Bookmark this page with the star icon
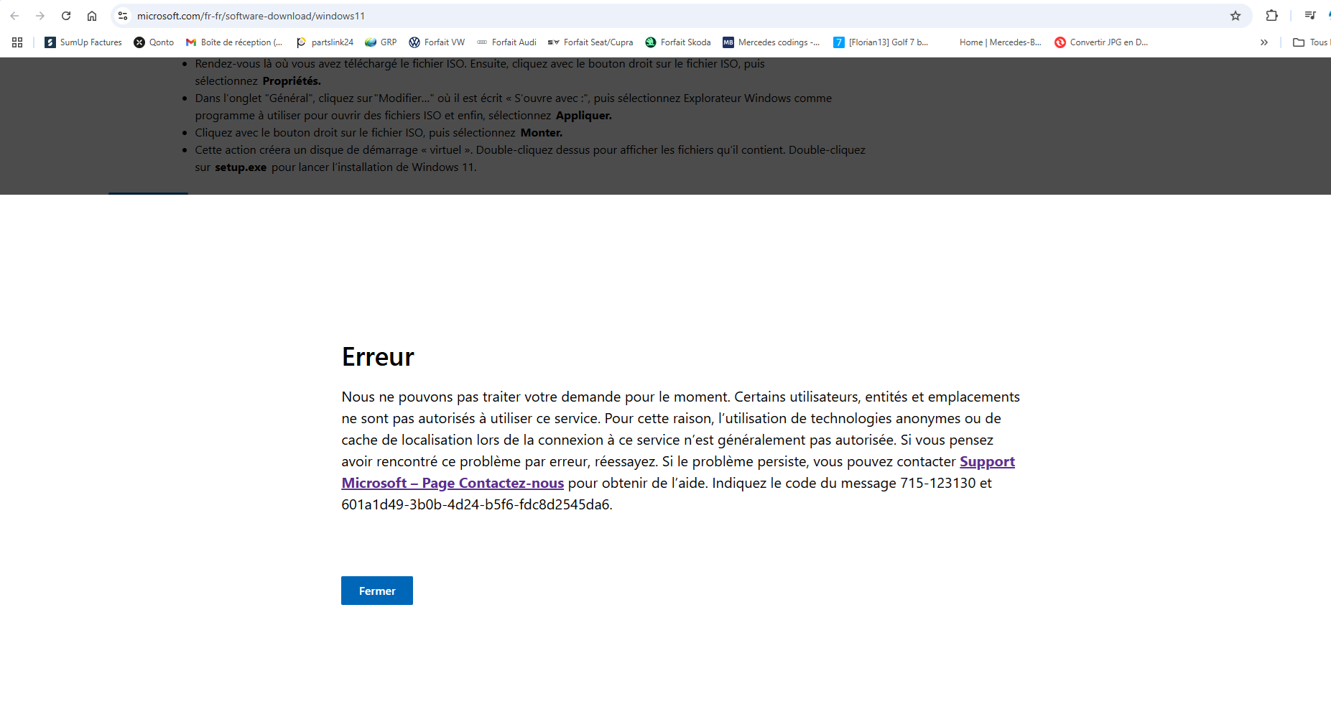 tap(1235, 16)
